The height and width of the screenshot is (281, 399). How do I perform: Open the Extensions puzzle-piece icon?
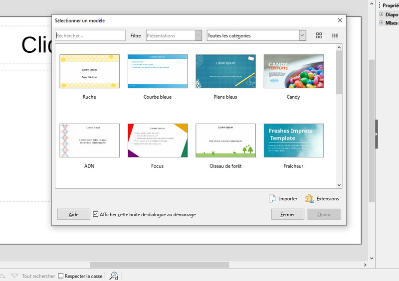(x=309, y=198)
